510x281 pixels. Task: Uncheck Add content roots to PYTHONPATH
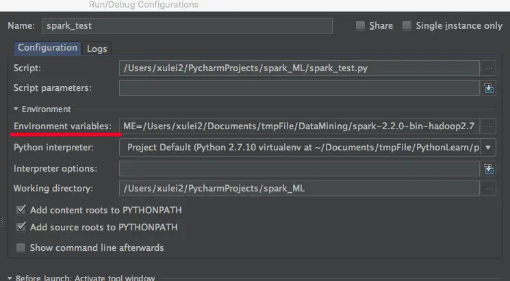click(21, 210)
